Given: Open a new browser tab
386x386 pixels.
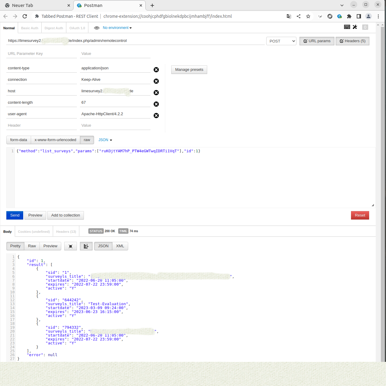Looking at the screenshot, I should tap(152, 5).
